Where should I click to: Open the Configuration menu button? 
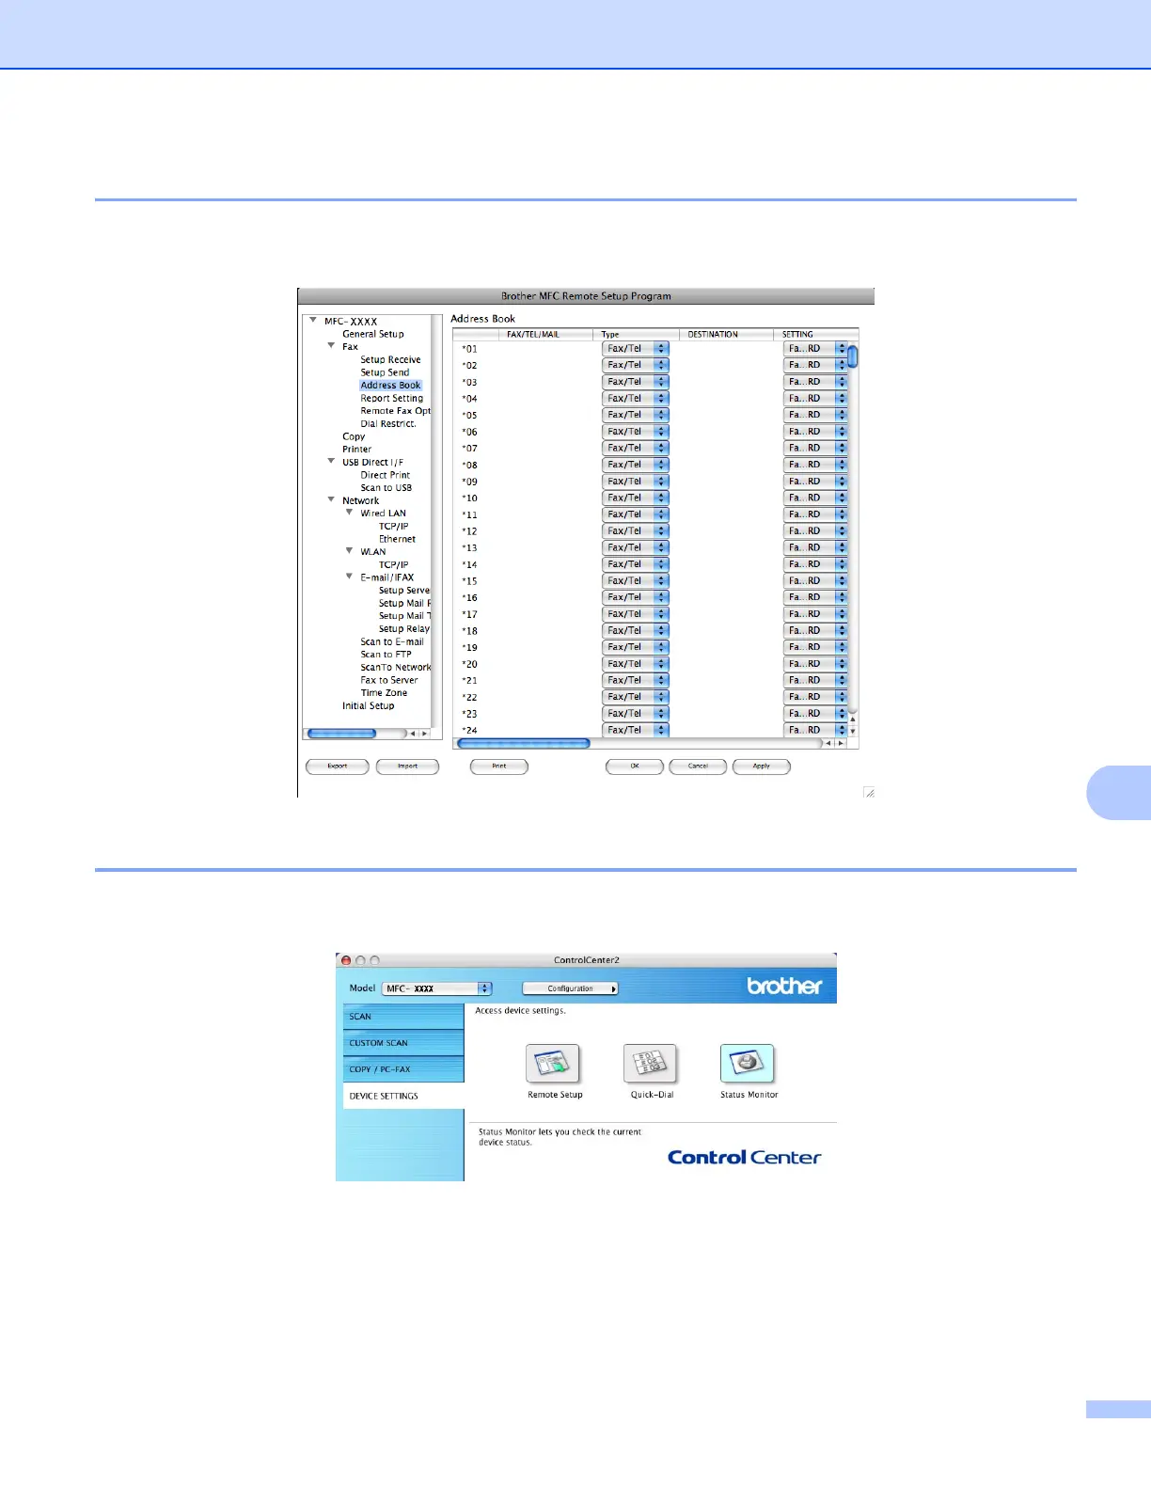[x=570, y=988]
